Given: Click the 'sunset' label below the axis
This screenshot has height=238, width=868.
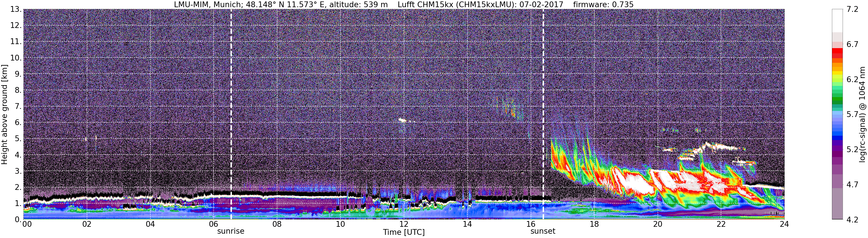Looking at the screenshot, I should pos(543,231).
